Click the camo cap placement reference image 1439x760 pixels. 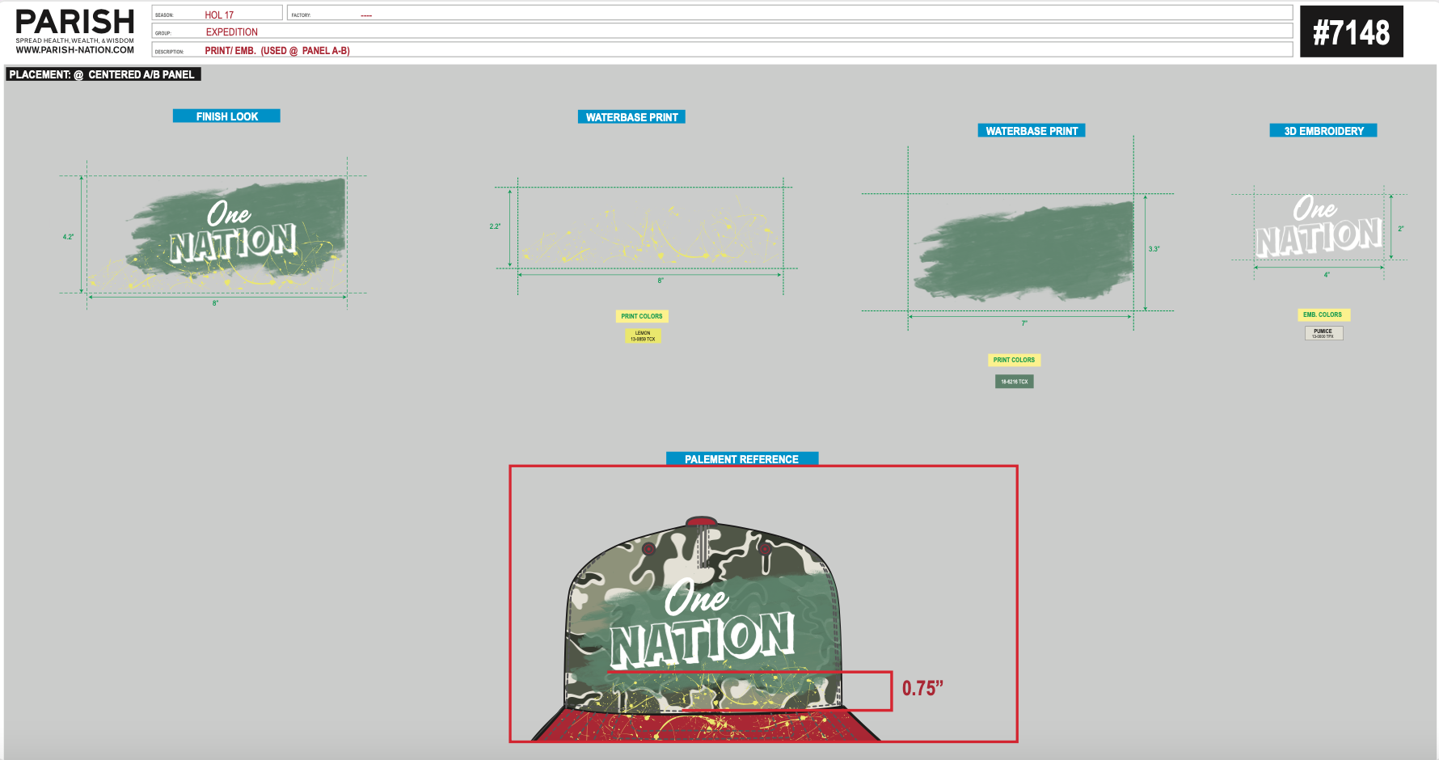[x=703, y=623]
